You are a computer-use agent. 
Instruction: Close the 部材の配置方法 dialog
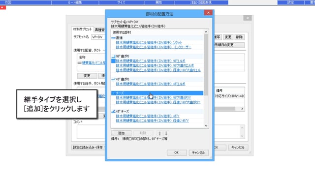click(208, 13)
